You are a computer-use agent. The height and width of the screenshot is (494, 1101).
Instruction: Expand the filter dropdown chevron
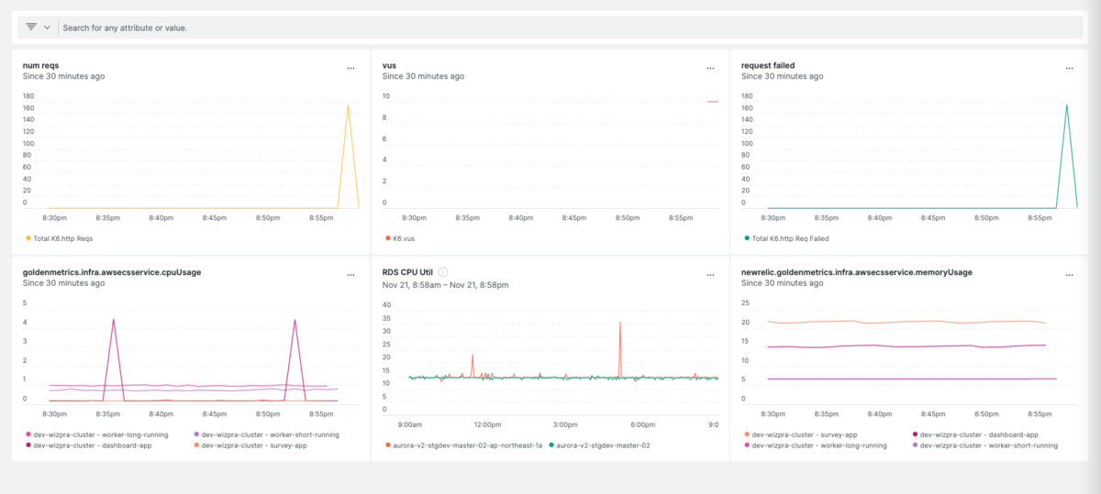click(x=47, y=27)
